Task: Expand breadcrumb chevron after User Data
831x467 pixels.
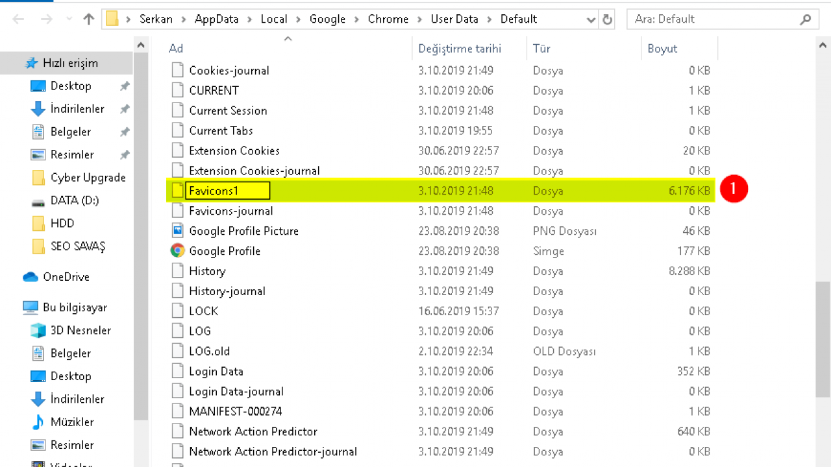Action: coord(490,19)
